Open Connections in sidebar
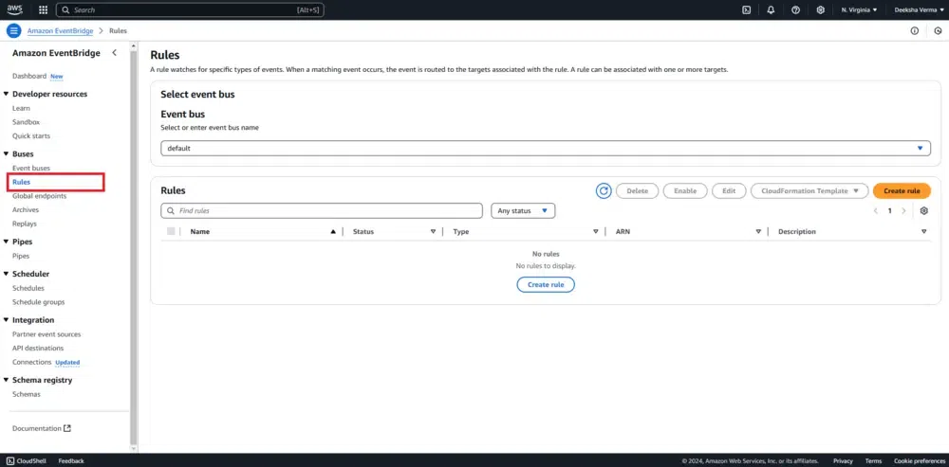The width and height of the screenshot is (949, 467). 32,362
